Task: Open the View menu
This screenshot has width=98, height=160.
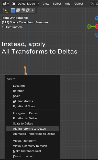Action: coord(46,4)
